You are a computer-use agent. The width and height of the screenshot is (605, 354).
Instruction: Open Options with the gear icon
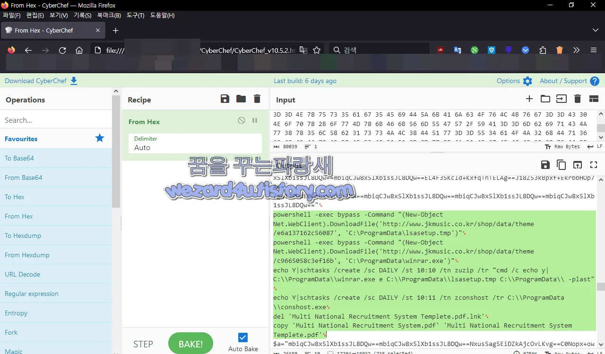(527, 81)
